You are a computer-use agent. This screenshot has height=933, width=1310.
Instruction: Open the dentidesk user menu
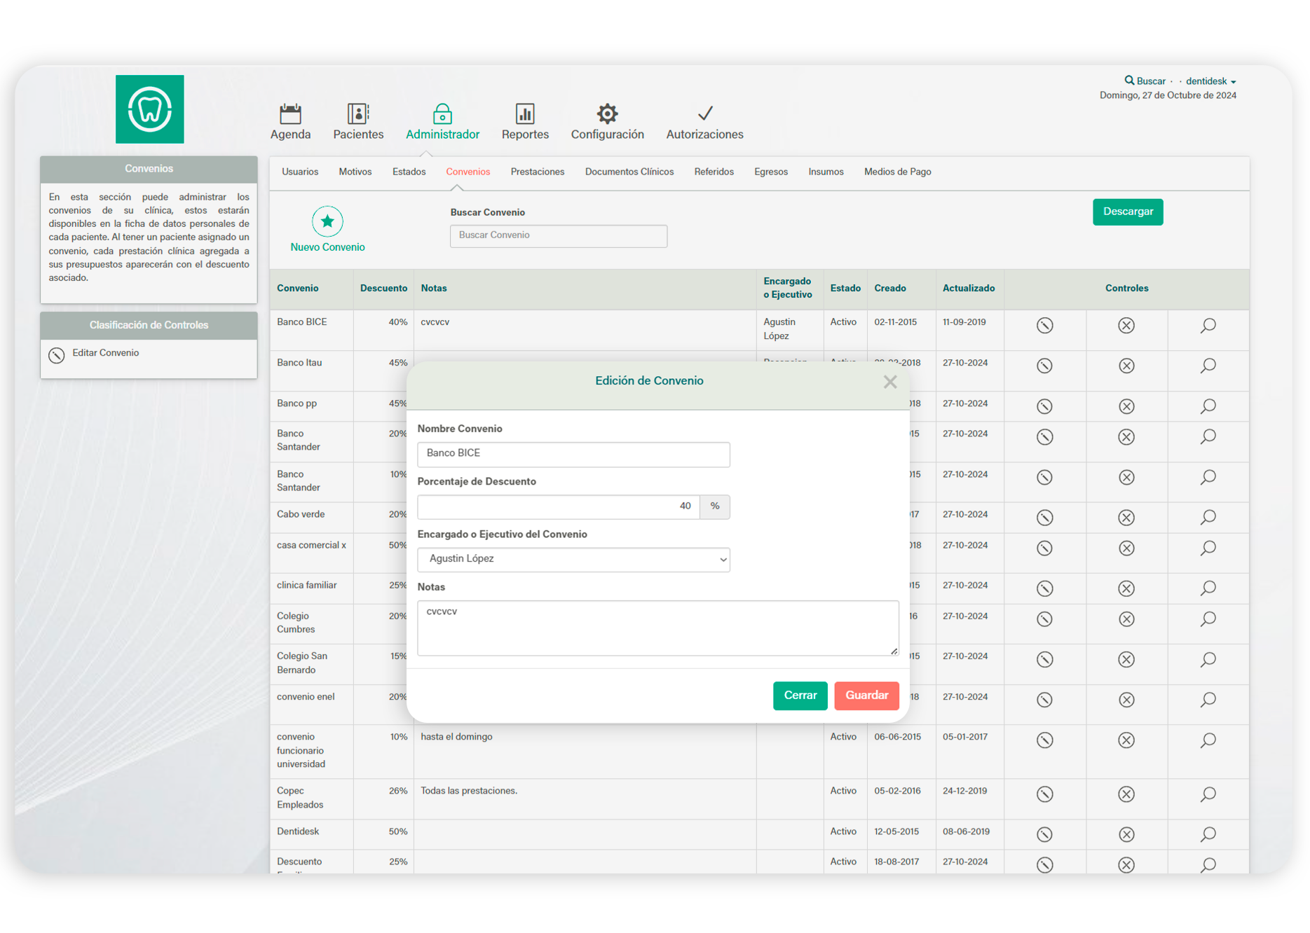1210,81
